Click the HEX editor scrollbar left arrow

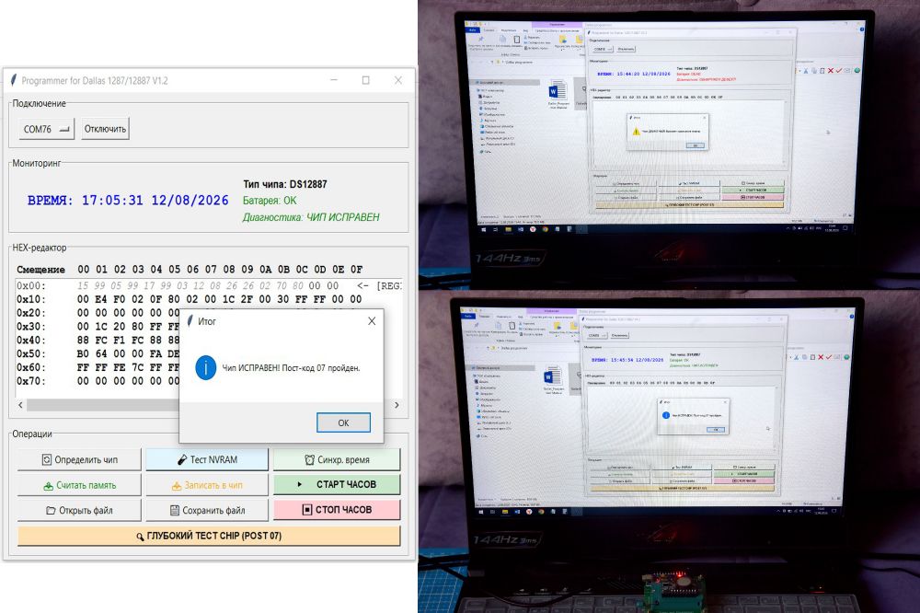click(20, 405)
